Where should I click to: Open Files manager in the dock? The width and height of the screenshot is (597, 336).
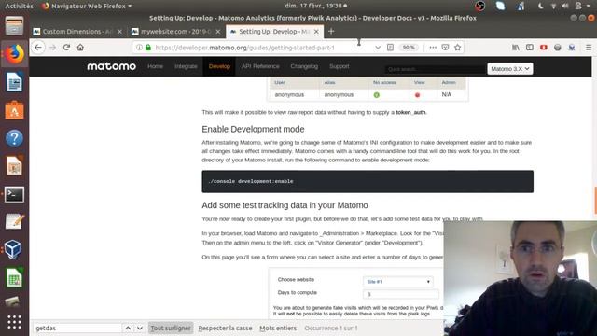tap(15, 26)
